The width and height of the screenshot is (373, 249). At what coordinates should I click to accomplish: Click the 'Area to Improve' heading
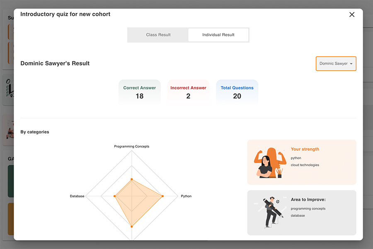308,200
